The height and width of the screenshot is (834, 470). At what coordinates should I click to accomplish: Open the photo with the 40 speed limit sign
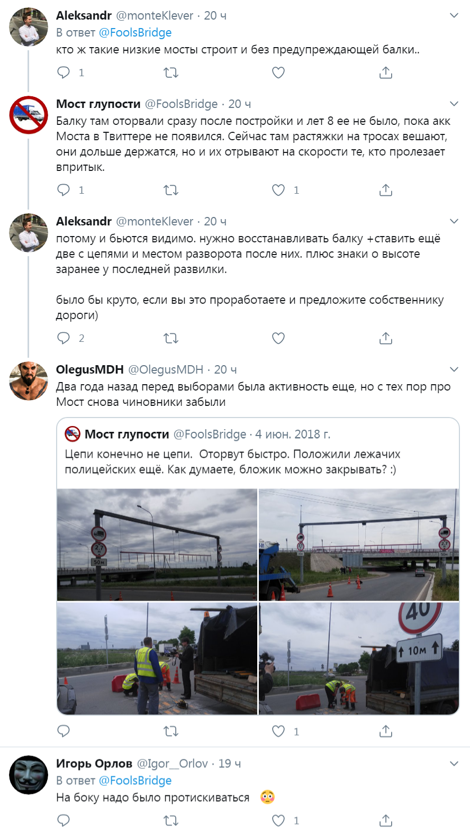pyautogui.click(x=359, y=658)
